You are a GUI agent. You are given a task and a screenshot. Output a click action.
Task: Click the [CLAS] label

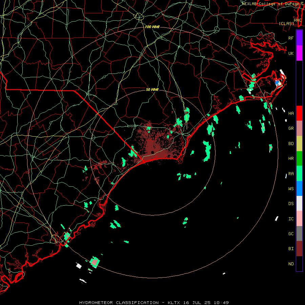click(x=286, y=23)
